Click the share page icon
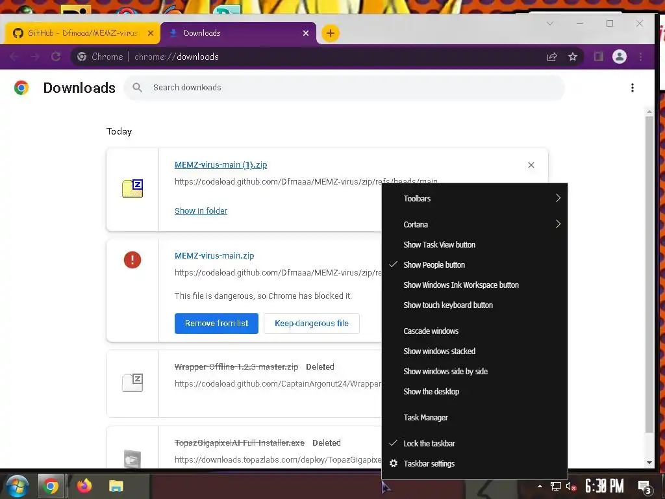 pos(552,57)
